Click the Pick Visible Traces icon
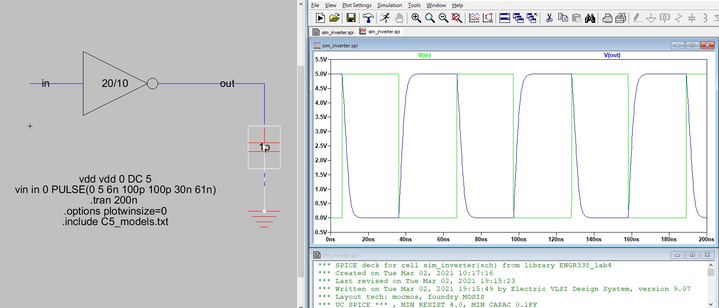 coord(474,18)
